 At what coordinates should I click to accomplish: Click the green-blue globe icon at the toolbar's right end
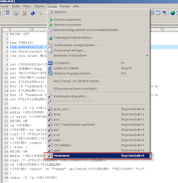pos(173,13)
